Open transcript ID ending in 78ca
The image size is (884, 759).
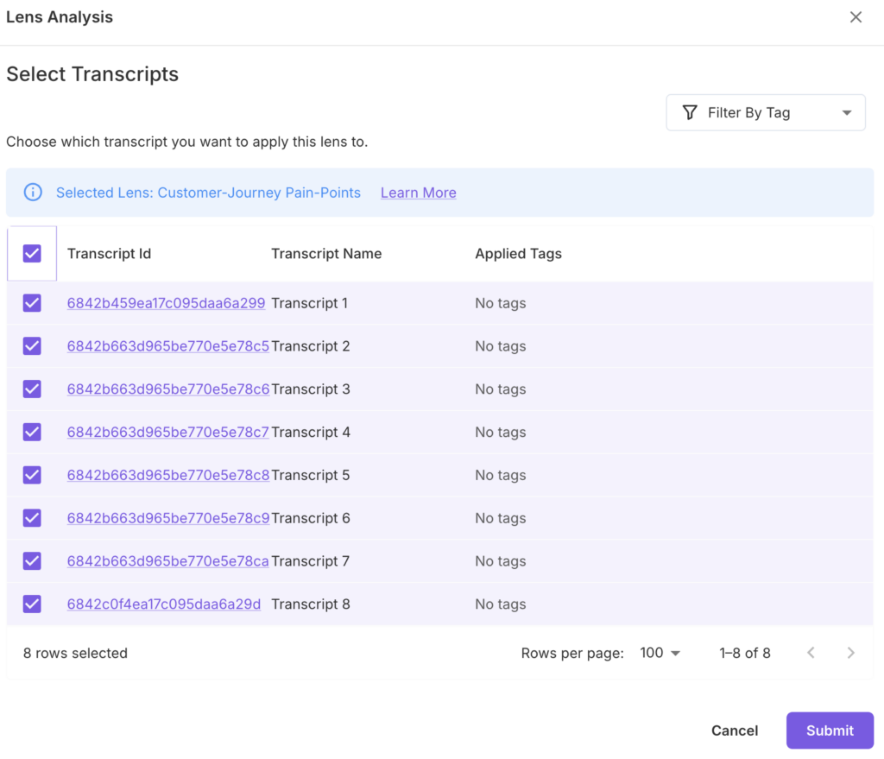click(x=167, y=561)
